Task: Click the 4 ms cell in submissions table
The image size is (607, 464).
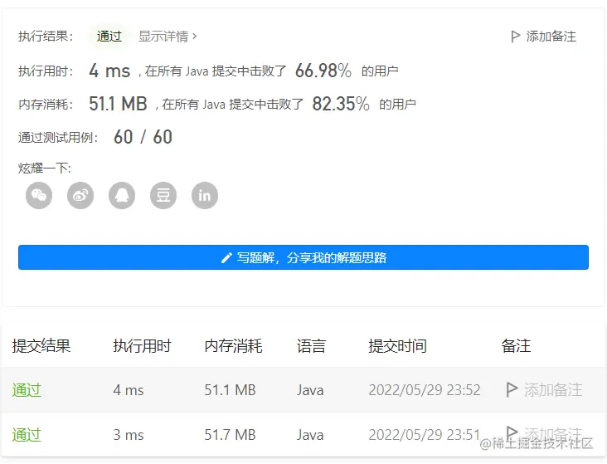Action: click(129, 390)
